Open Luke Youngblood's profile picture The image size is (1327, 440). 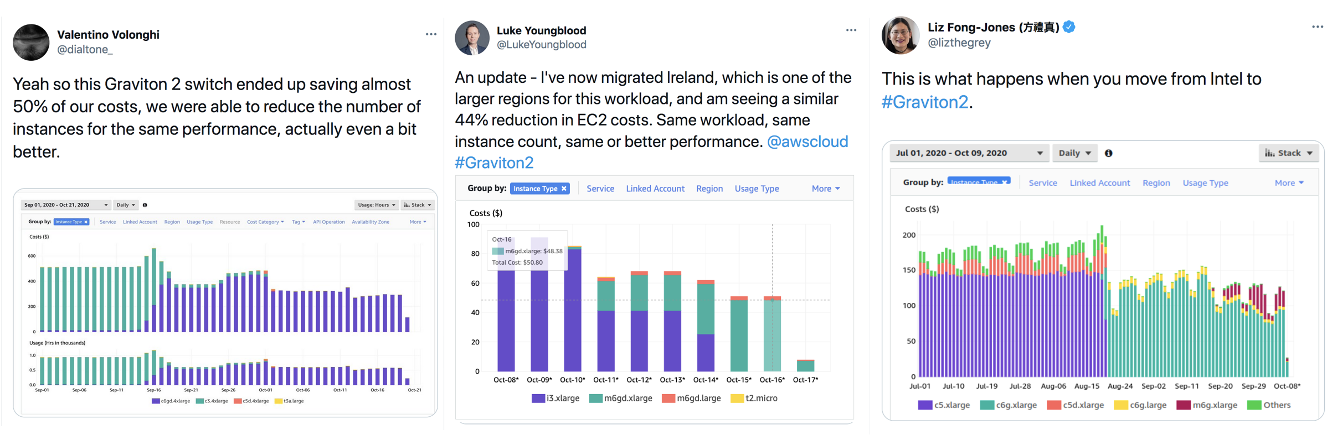click(472, 38)
